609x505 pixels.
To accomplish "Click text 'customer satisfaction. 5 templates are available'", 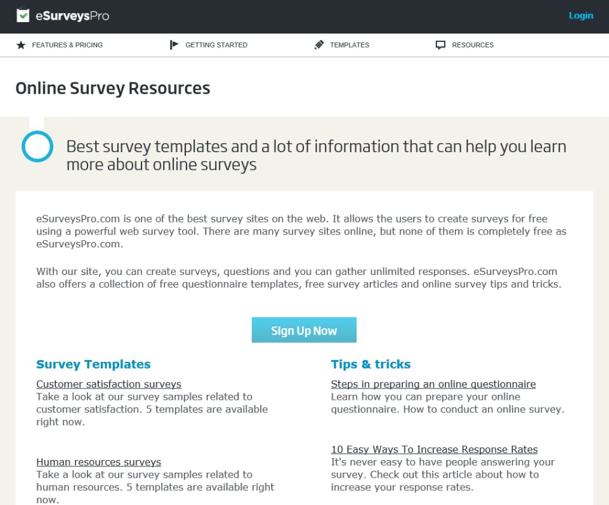I will pyautogui.click(x=152, y=409).
